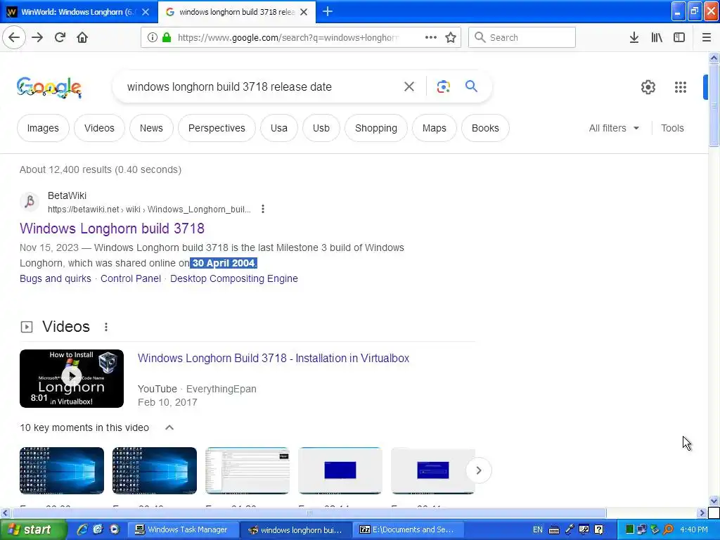The width and height of the screenshot is (720, 540).
Task: Go back with the browser back arrow
Action: coord(14,37)
